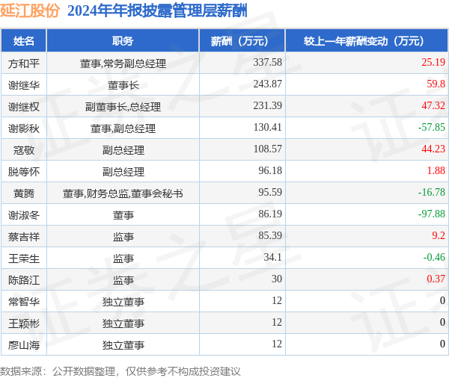Click change value -57.85
The image size is (449, 378).
click(432, 127)
